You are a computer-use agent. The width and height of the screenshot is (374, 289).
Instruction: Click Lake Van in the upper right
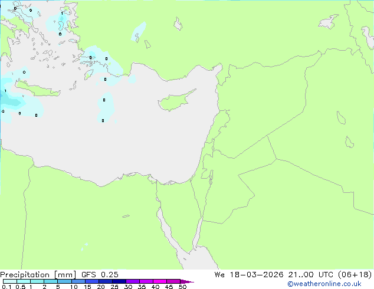(329, 22)
